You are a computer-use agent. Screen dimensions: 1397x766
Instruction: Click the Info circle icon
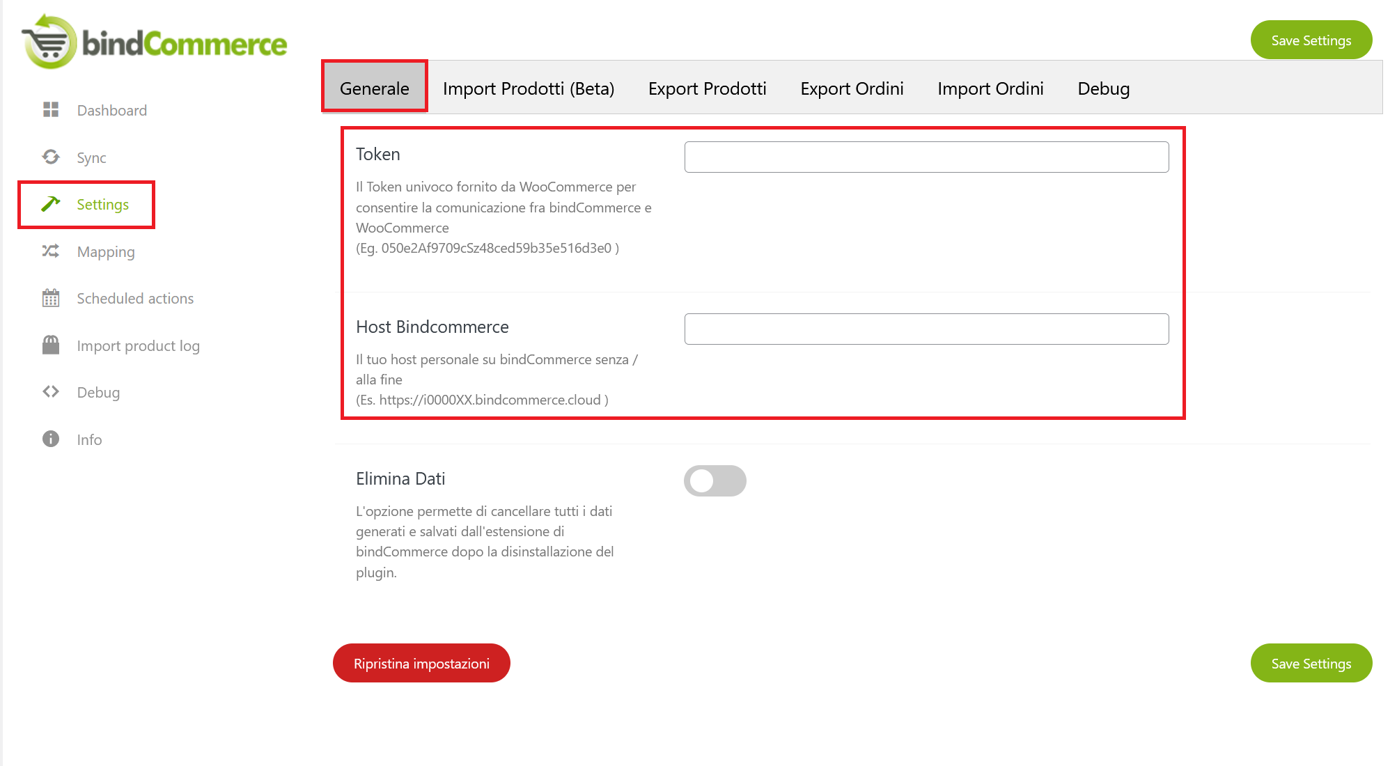pos(51,439)
